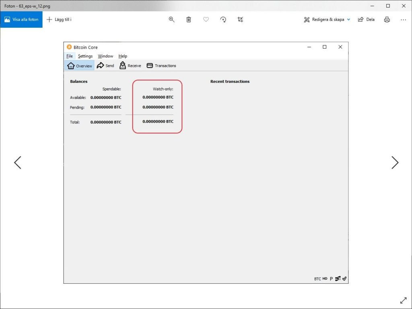Click the Watch-only Total 0.00000000 BTC value
The height and width of the screenshot is (309, 412).
(158, 122)
